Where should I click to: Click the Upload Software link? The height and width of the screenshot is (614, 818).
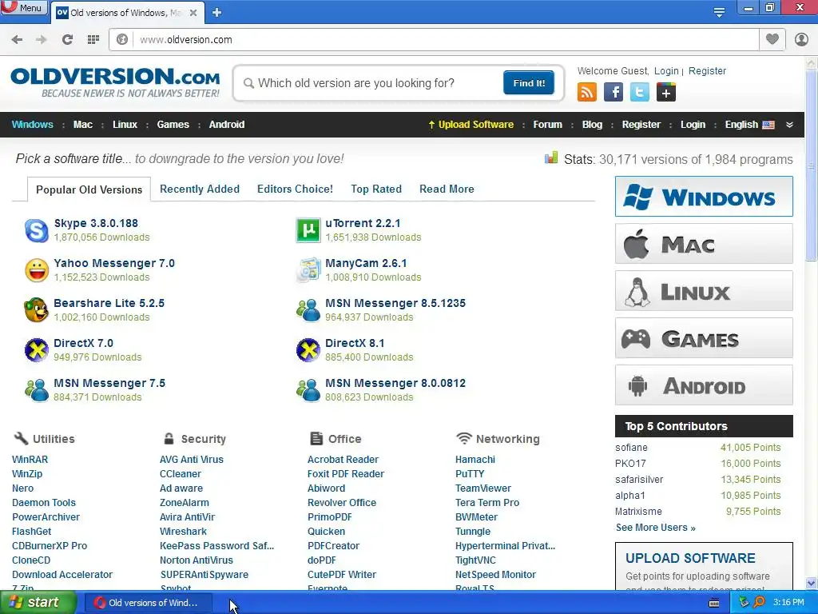(471, 125)
